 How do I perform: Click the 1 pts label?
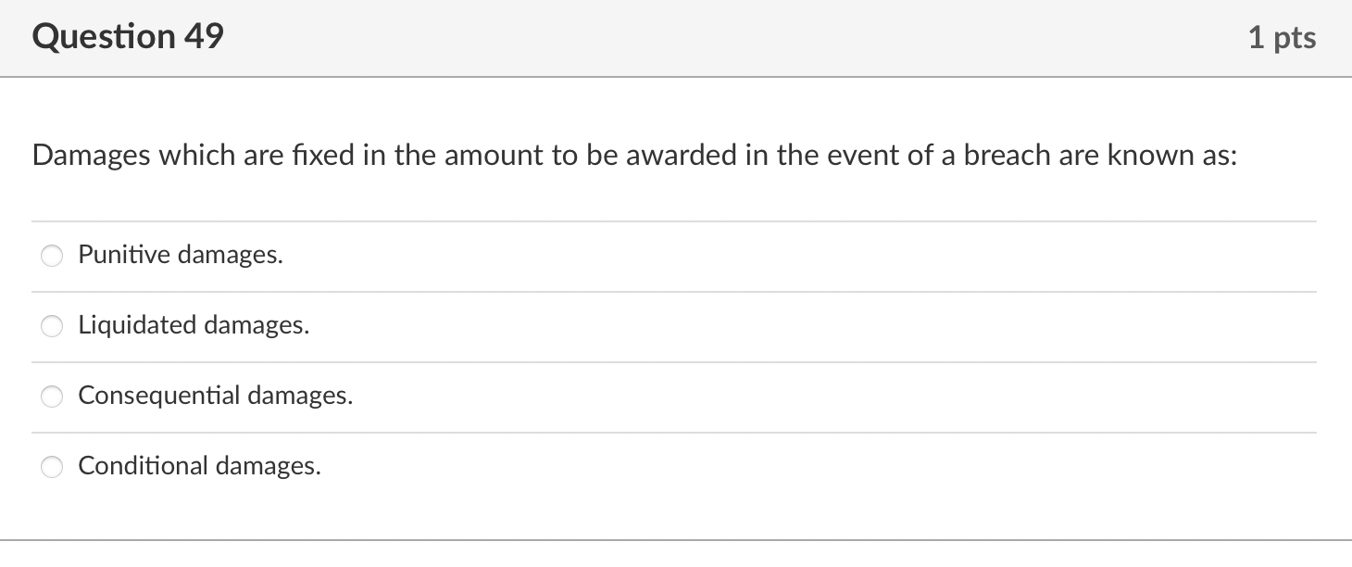coord(1283,37)
